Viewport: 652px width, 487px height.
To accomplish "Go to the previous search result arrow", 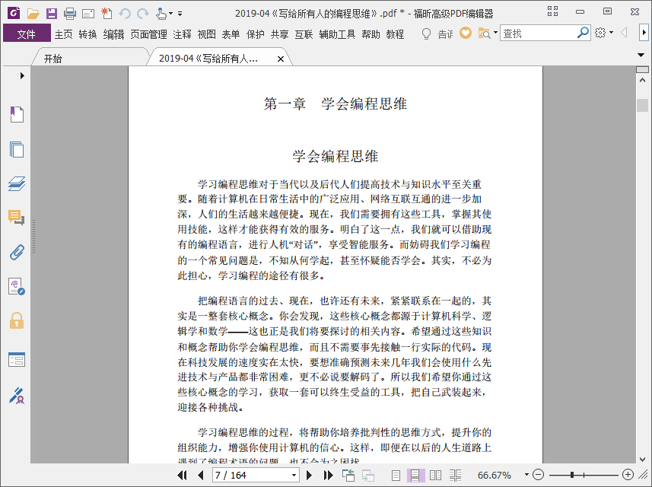I will click(624, 33).
